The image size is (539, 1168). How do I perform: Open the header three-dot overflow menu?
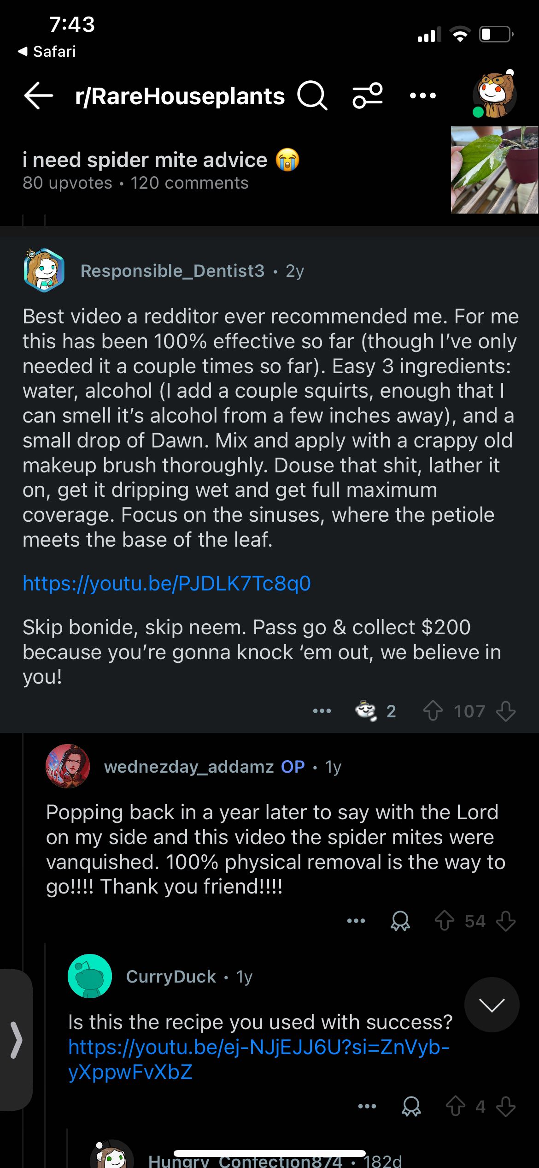(422, 96)
